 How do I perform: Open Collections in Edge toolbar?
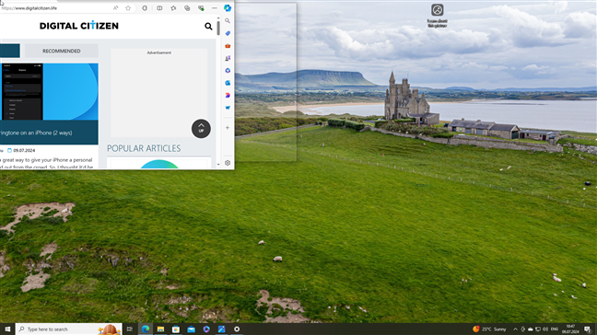pos(187,8)
